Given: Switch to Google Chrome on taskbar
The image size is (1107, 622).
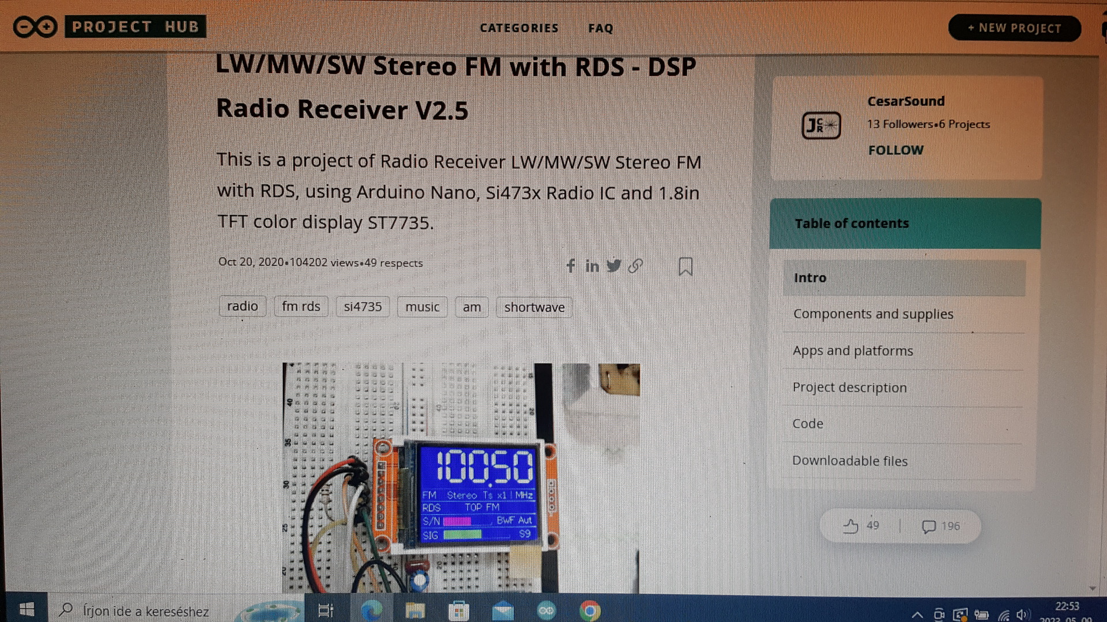Looking at the screenshot, I should [590, 610].
